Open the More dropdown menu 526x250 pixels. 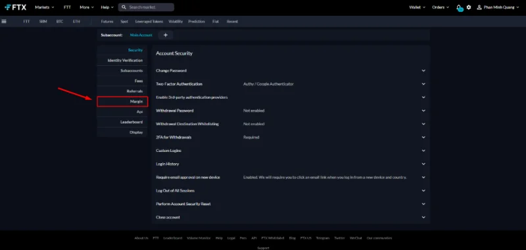87,7
